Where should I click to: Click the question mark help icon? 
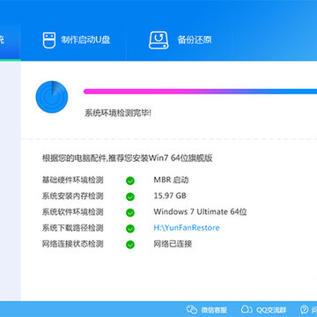pos(305,309)
